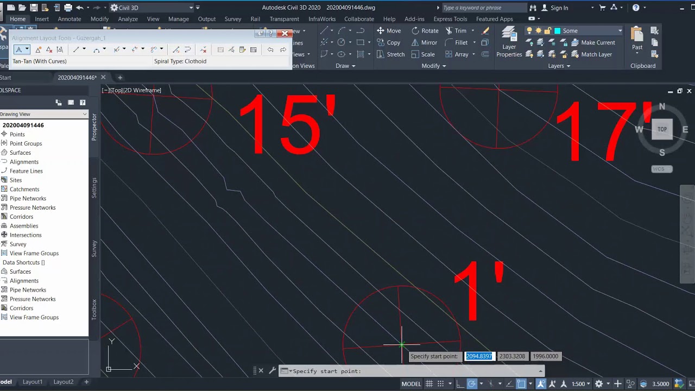This screenshot has width=695, height=391.
Task: Toggle object snap square icon in status bar
Action: [521, 384]
